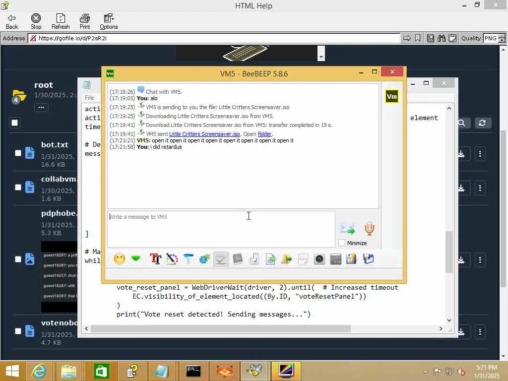Viewport: 508px width, 381px height.
Task: Open Command Prompt from taskbar
Action: 193,371
